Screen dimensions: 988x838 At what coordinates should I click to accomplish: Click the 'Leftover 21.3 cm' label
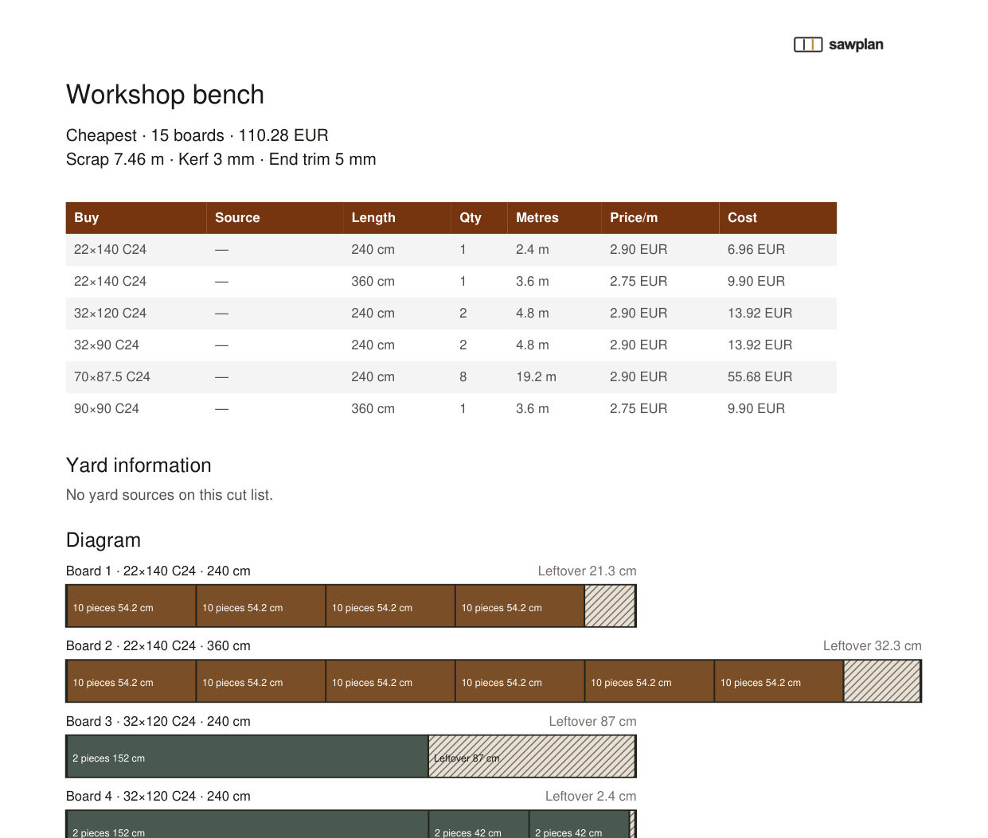click(x=588, y=571)
